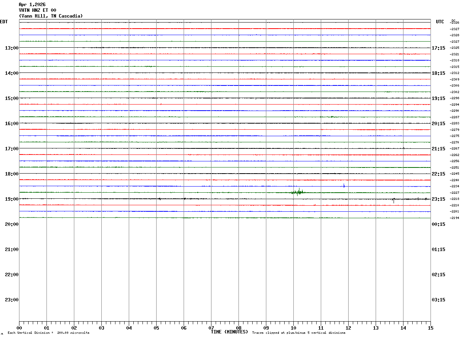Click the 01:15 UTC time label
This screenshot has height=338, width=461.
click(439, 249)
